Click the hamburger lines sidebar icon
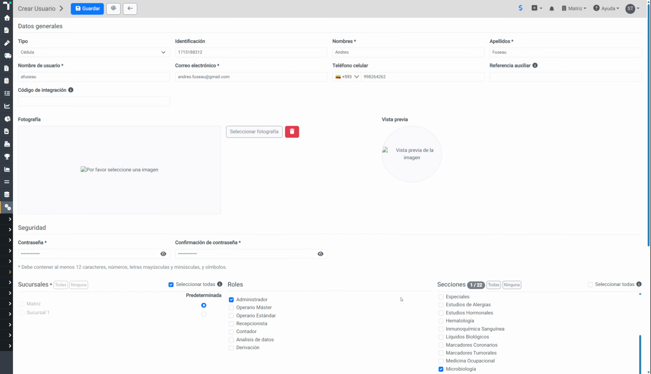Viewport: 651px width, 374px height. pos(7,182)
